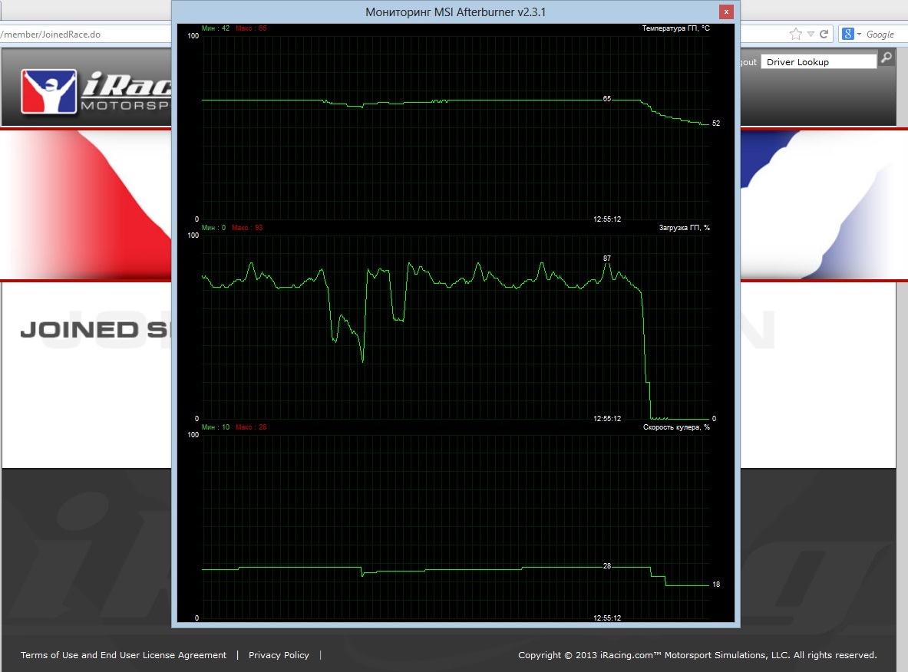This screenshot has height=672, width=908.
Task: Close the MSI Afterburner monitoring window
Action: tap(726, 12)
